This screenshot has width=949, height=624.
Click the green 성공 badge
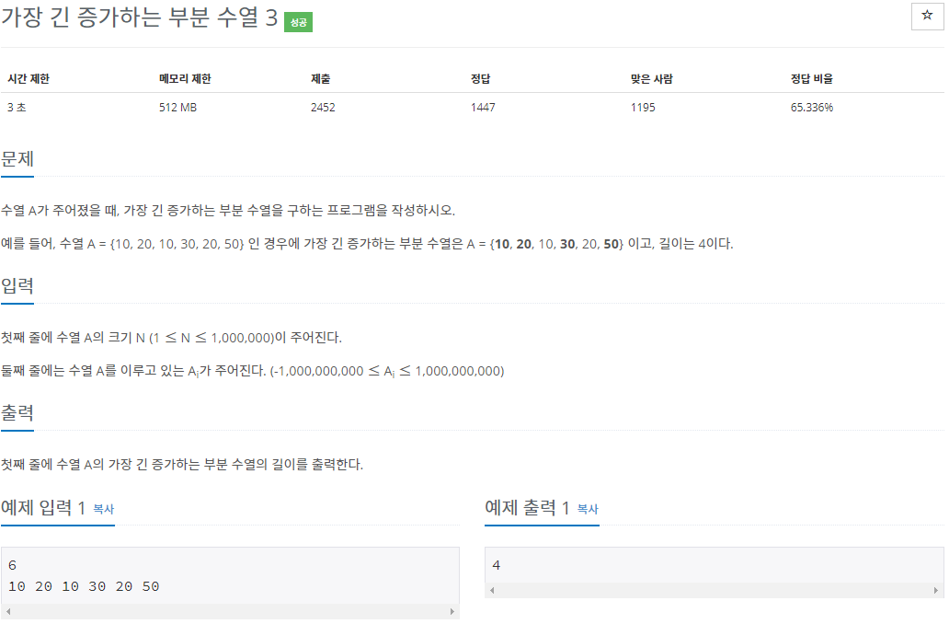[300, 22]
